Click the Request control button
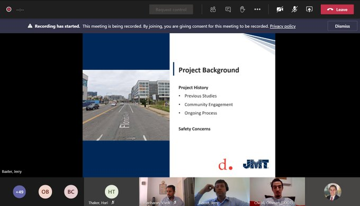 [x=171, y=10]
